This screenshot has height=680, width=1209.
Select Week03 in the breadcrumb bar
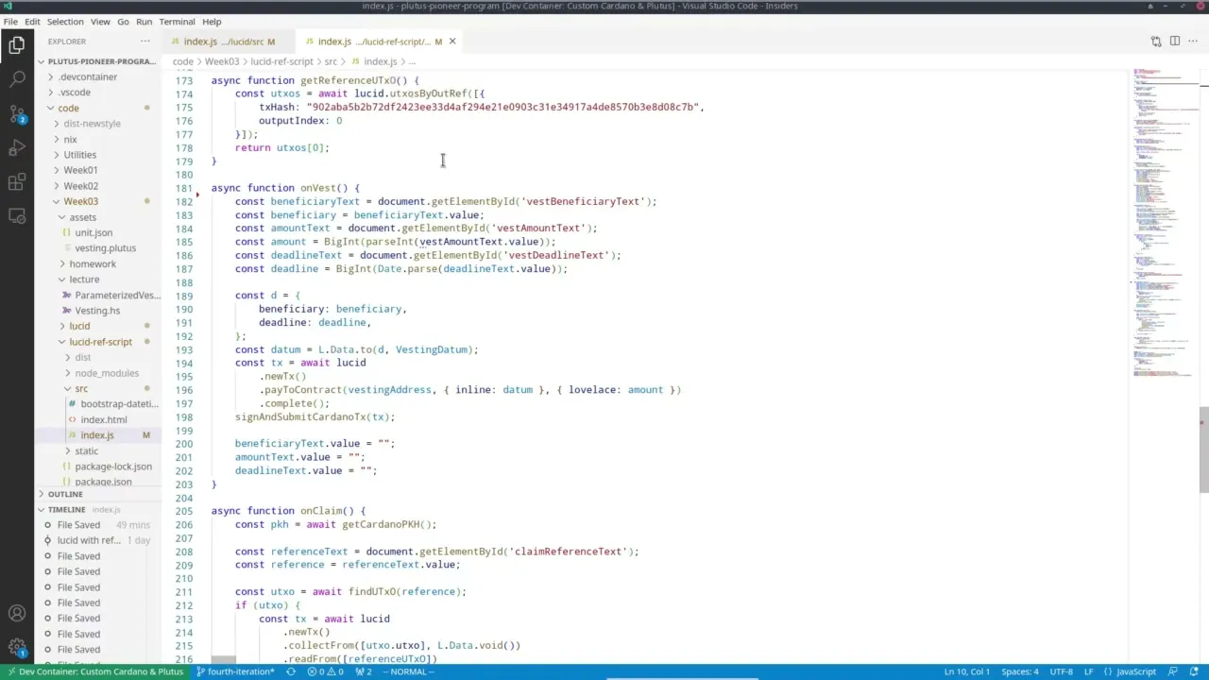pos(221,61)
